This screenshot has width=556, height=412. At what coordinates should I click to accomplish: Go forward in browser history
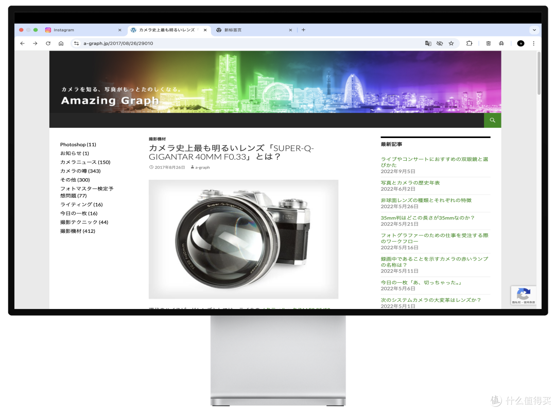coord(35,43)
